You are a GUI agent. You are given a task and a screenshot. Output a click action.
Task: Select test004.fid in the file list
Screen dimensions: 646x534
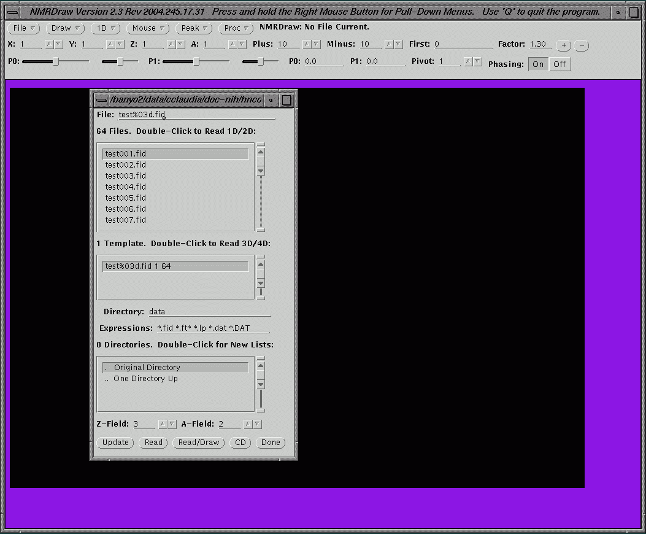pyautogui.click(x=126, y=187)
